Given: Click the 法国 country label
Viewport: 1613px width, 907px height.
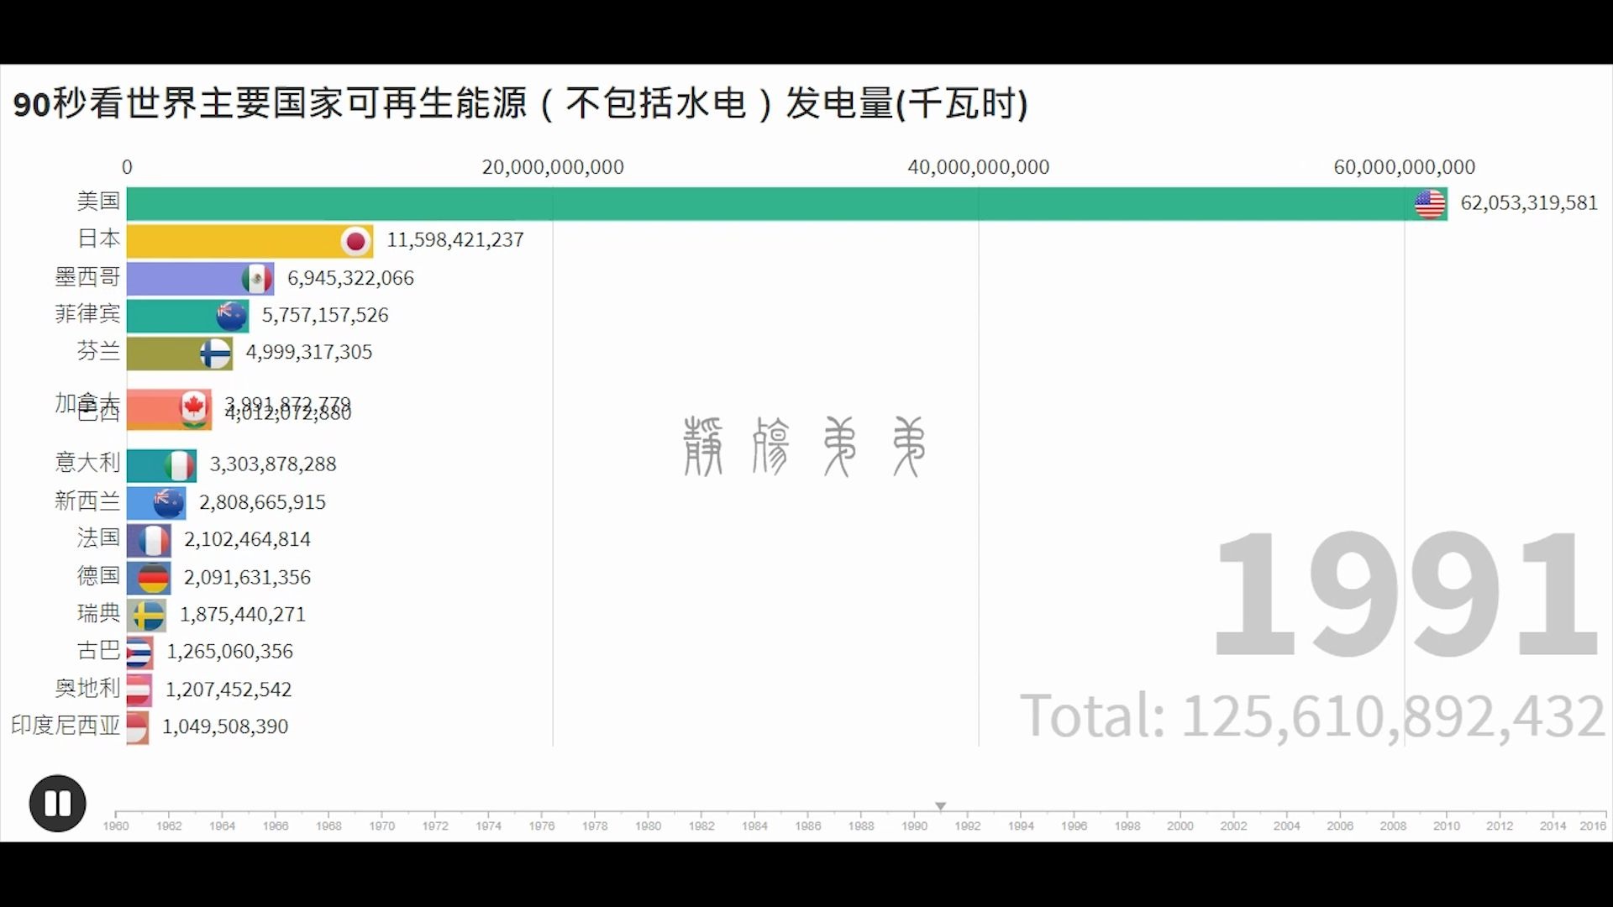Looking at the screenshot, I should tap(98, 538).
